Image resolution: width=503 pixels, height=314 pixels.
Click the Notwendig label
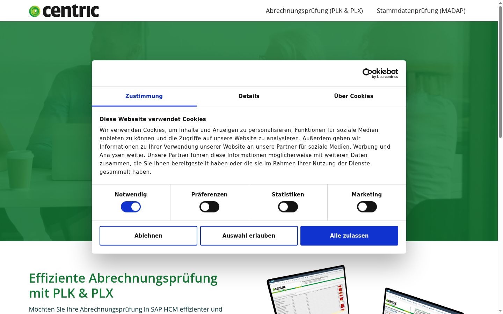tap(131, 195)
